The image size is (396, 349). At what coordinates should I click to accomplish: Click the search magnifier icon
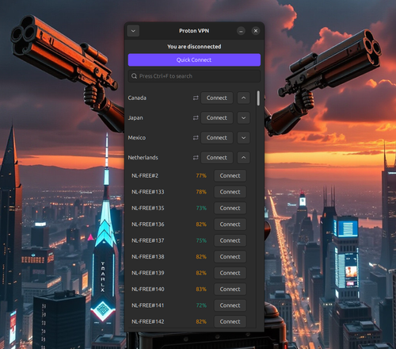tap(134, 76)
